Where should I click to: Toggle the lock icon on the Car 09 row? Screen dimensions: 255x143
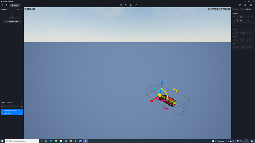(19, 114)
